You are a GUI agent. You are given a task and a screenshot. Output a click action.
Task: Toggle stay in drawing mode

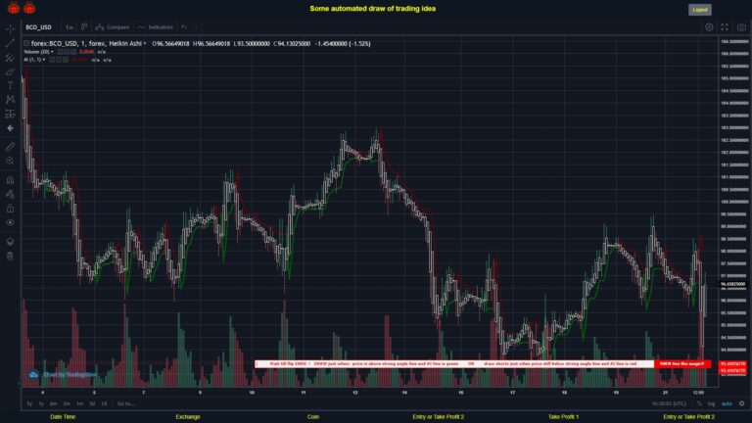coord(10,194)
